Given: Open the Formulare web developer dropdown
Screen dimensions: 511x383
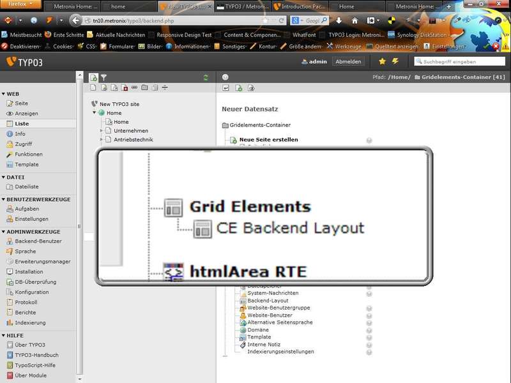Looking at the screenshot, I should point(118,47).
